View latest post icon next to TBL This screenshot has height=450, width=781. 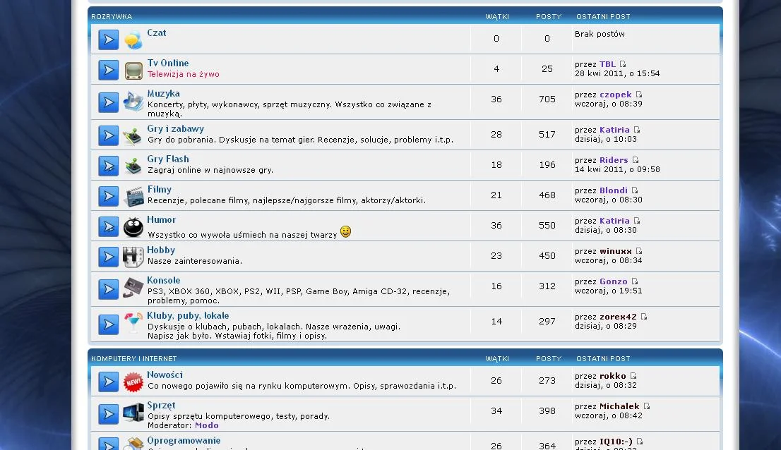coord(623,64)
